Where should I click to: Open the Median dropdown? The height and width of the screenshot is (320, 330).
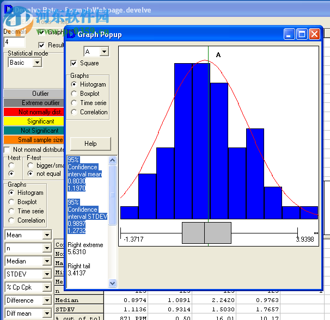[x=47, y=261]
